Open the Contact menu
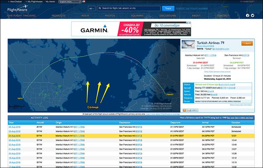Screen dimensions: 263x168 point(223,16)
